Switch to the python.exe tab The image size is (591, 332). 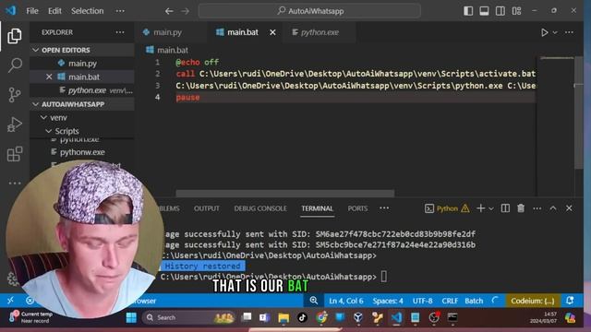(x=320, y=32)
